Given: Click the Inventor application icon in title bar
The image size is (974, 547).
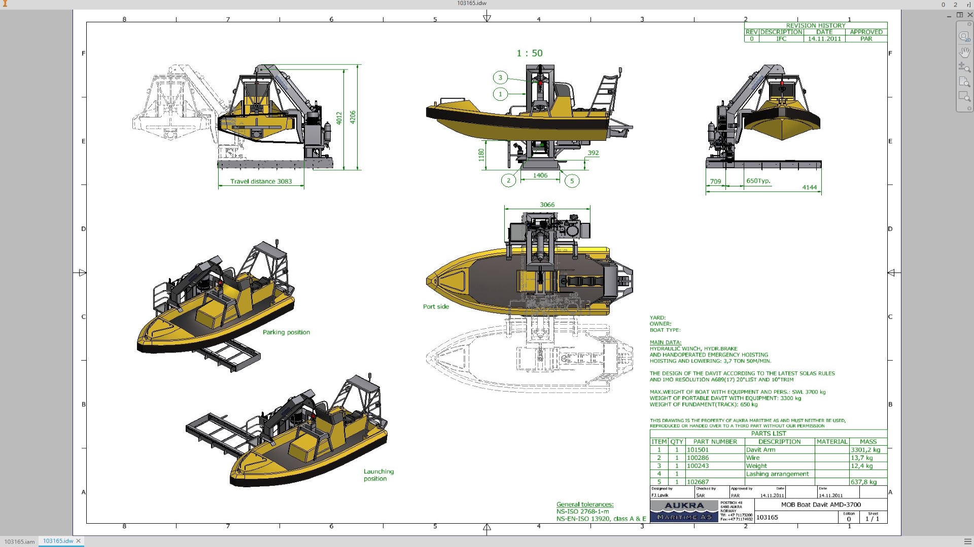Looking at the screenshot, I should click(x=5, y=4).
